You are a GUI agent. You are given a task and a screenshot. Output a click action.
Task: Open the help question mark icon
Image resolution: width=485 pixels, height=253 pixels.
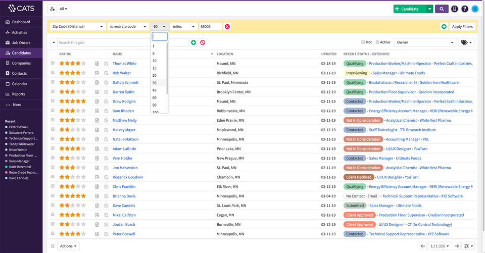coord(465,9)
